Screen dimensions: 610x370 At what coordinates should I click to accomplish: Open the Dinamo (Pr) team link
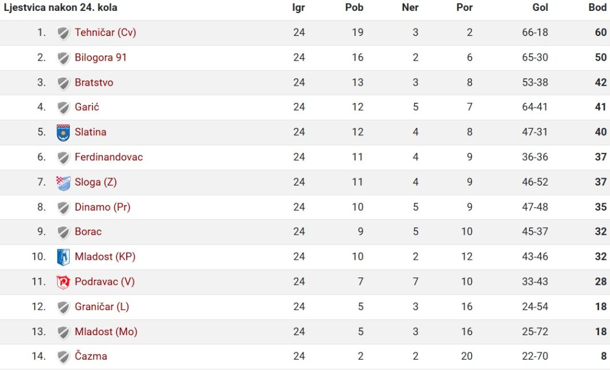click(102, 207)
